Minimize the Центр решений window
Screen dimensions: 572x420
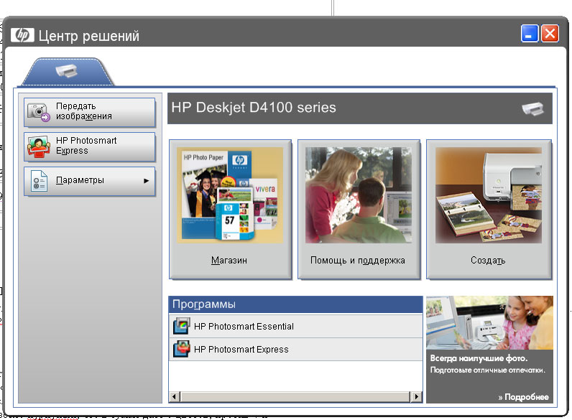(x=530, y=34)
